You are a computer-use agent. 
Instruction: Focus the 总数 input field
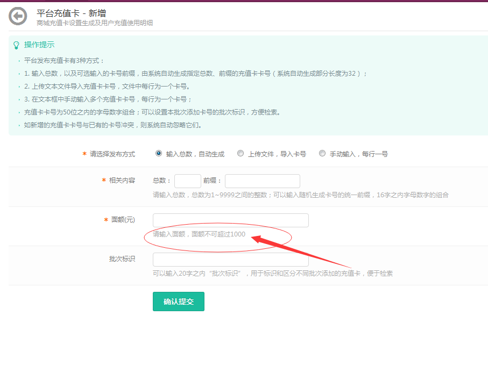[188, 181]
